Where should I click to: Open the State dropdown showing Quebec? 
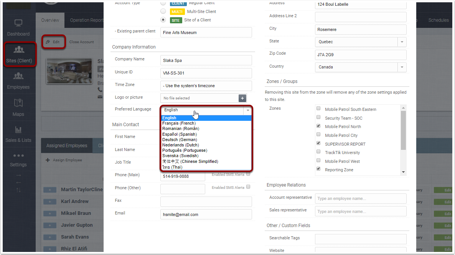pos(401,42)
